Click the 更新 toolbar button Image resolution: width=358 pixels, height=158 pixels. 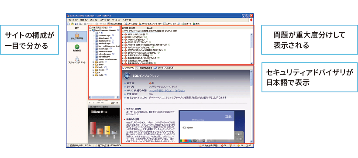click(x=196, y=24)
